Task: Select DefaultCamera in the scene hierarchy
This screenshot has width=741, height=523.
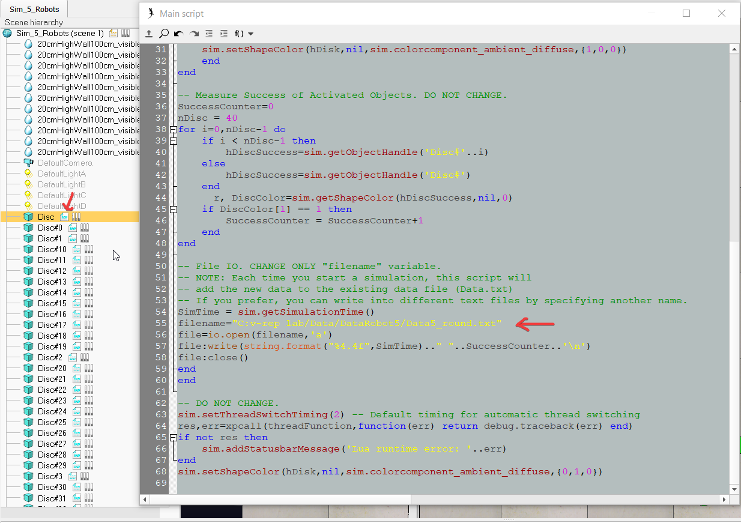Action: [65, 162]
